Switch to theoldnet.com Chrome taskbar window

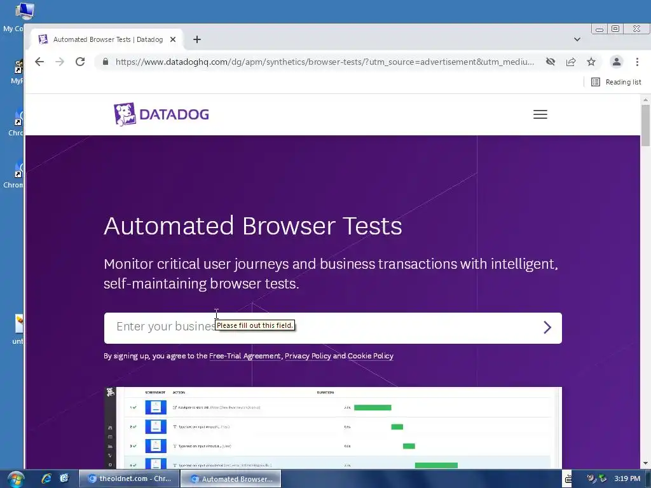tap(130, 478)
